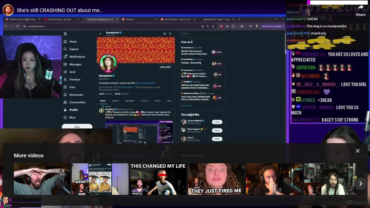Click the browser back button

tap(5, 26)
